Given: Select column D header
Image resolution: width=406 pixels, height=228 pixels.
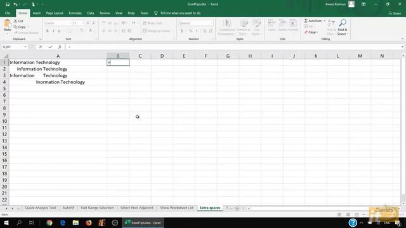Looking at the screenshot, I should coord(162,56).
